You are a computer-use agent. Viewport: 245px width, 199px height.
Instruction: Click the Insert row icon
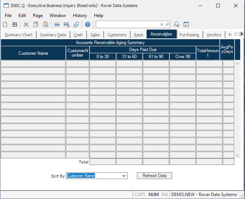[57, 24]
